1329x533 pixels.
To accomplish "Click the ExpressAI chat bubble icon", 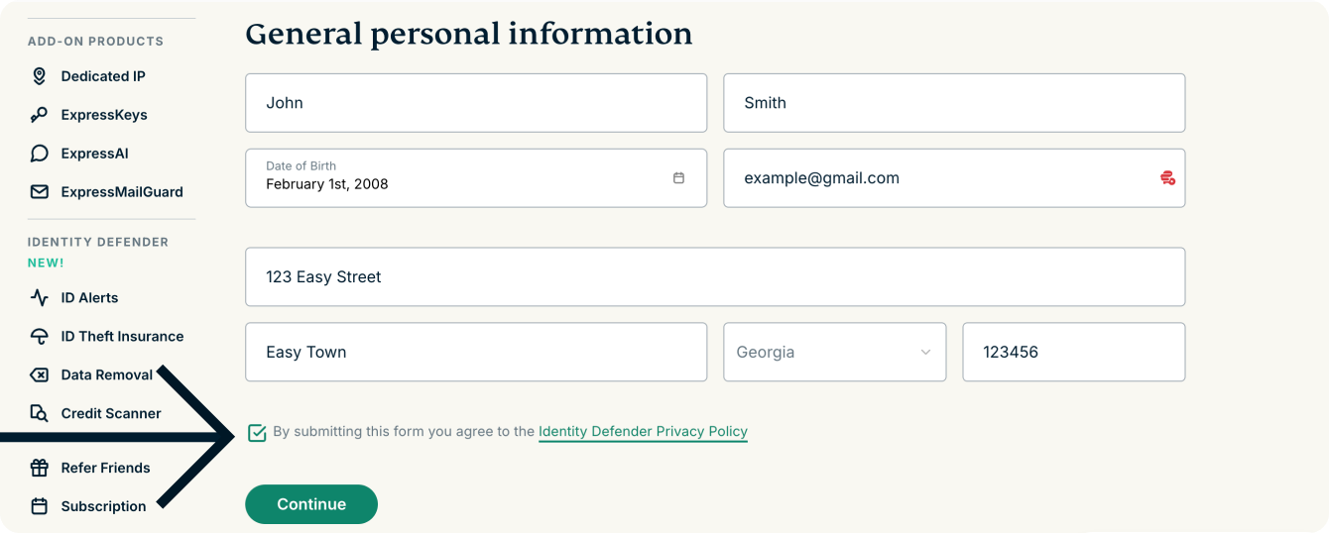I will 40,154.
